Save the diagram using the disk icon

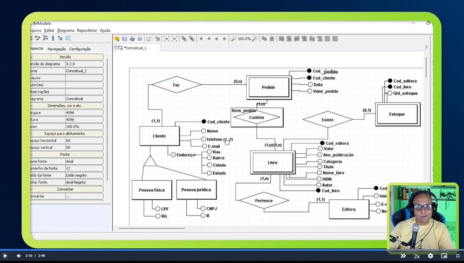125,38
